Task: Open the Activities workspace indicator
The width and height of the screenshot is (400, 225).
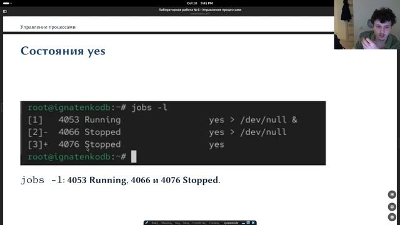Action: tap(7, 3)
